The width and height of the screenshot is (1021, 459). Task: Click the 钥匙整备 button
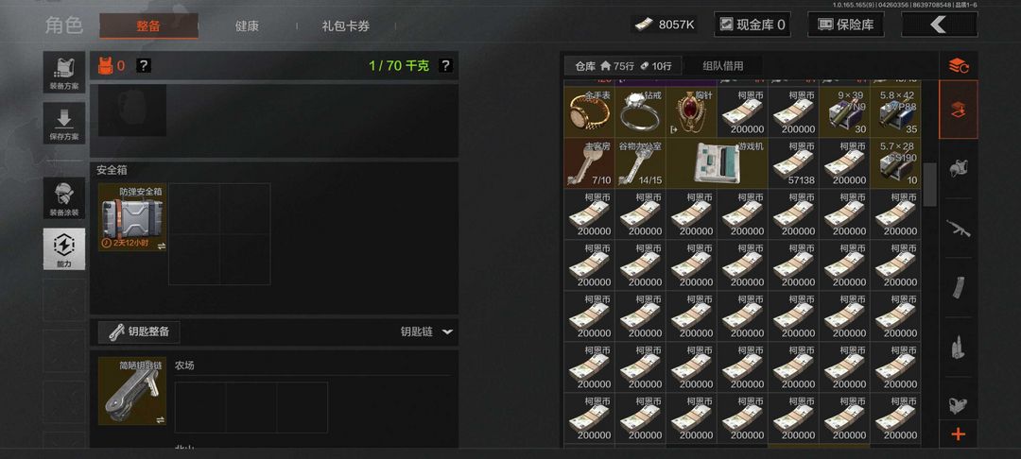139,331
